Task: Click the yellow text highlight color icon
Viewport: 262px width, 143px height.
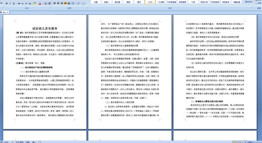Action: click(x=34, y=4)
